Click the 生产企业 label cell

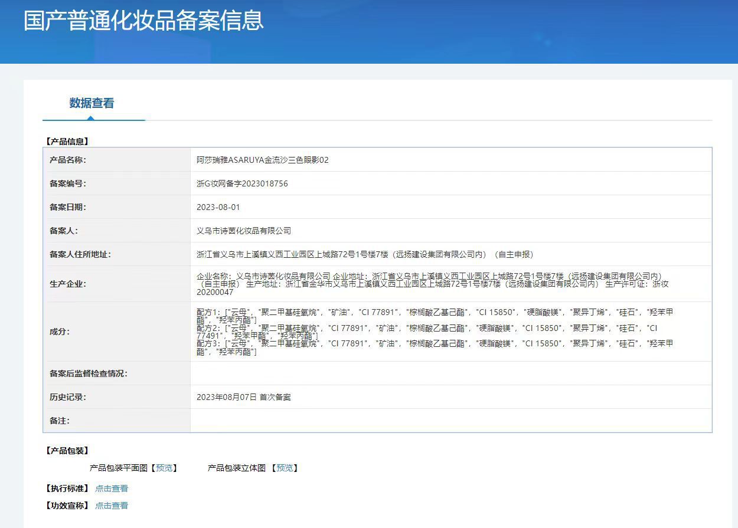pos(117,284)
